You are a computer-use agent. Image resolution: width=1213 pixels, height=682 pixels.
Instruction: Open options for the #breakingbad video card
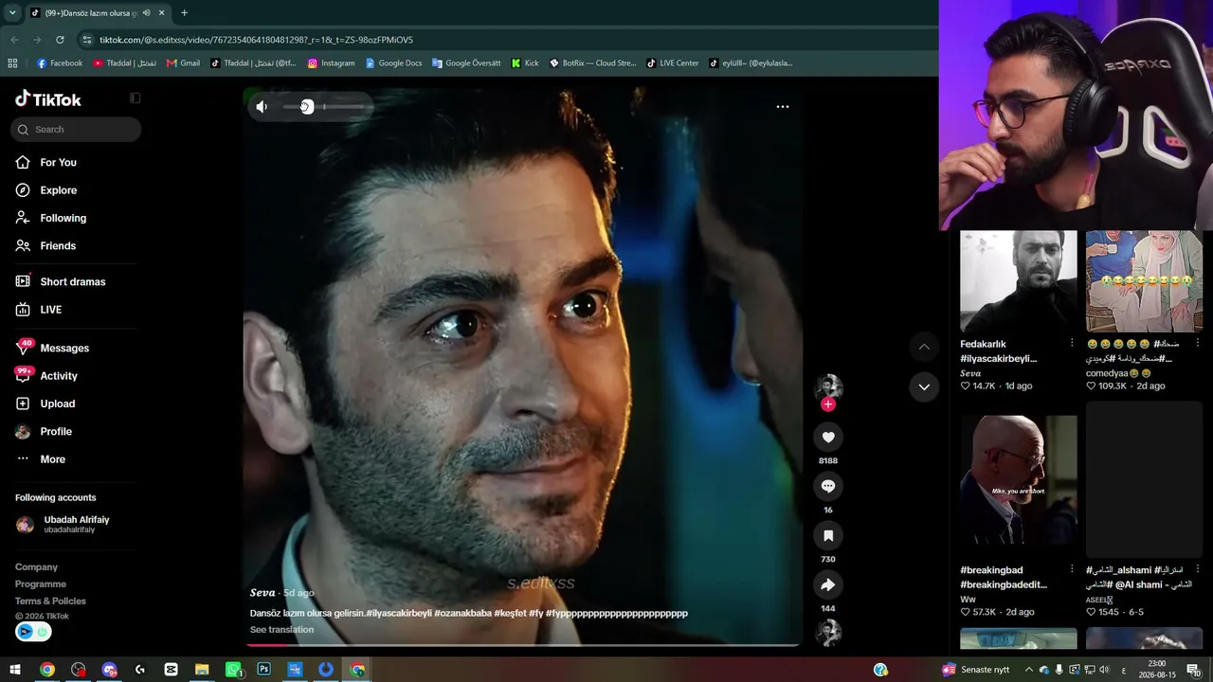(x=1072, y=570)
